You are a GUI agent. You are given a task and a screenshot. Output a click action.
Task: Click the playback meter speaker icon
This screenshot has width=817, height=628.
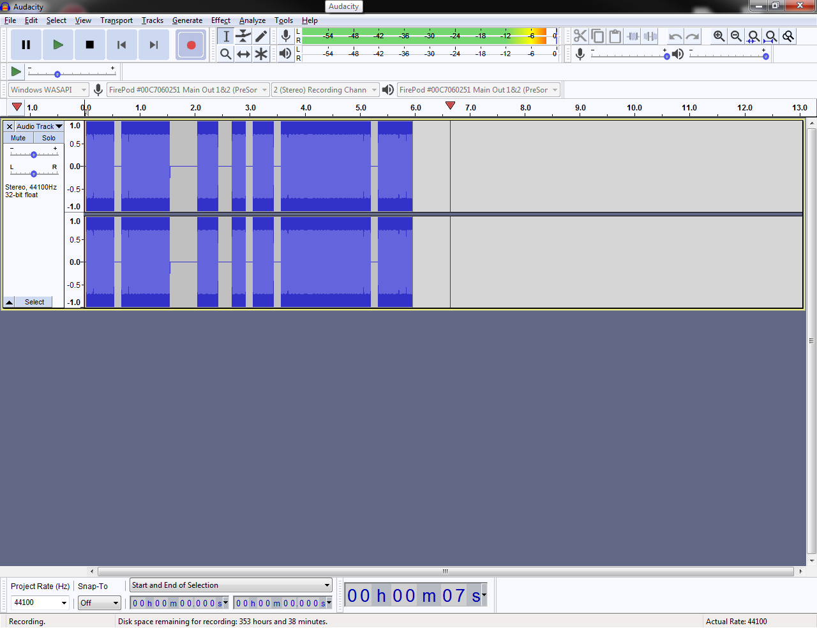click(285, 54)
